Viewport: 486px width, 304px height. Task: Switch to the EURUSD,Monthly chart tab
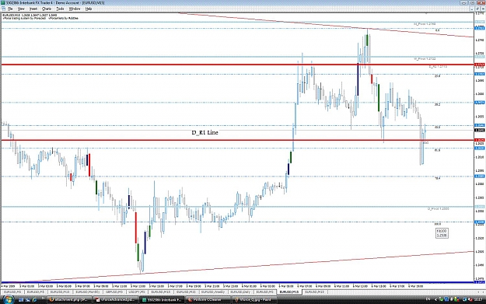click(88, 292)
